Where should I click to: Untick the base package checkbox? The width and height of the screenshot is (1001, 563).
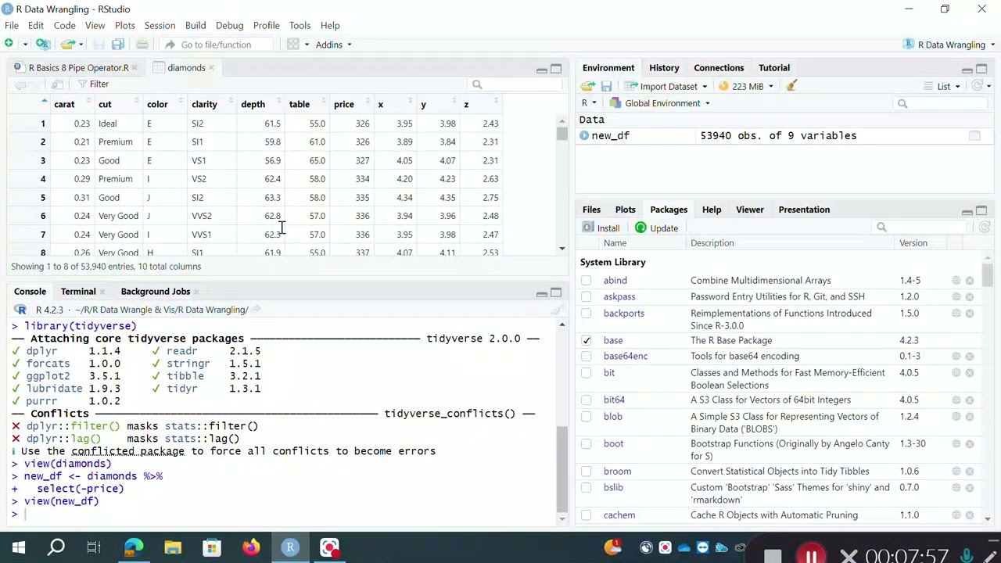point(587,341)
